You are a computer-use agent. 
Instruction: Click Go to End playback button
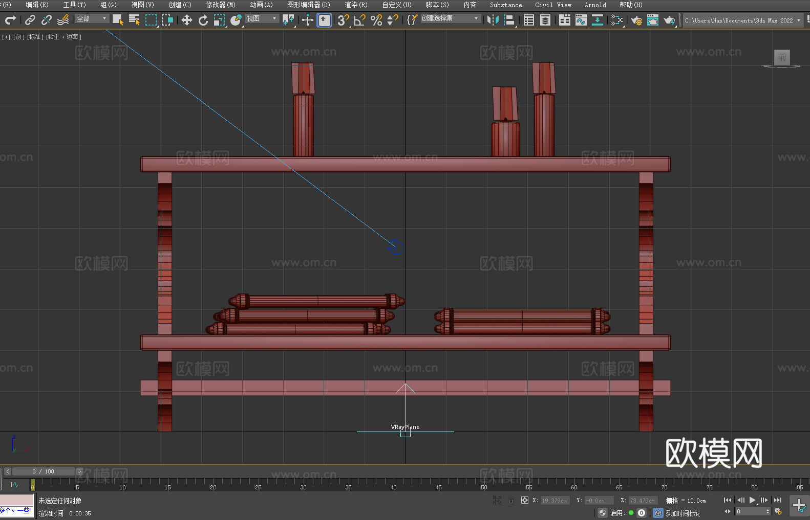(x=778, y=500)
